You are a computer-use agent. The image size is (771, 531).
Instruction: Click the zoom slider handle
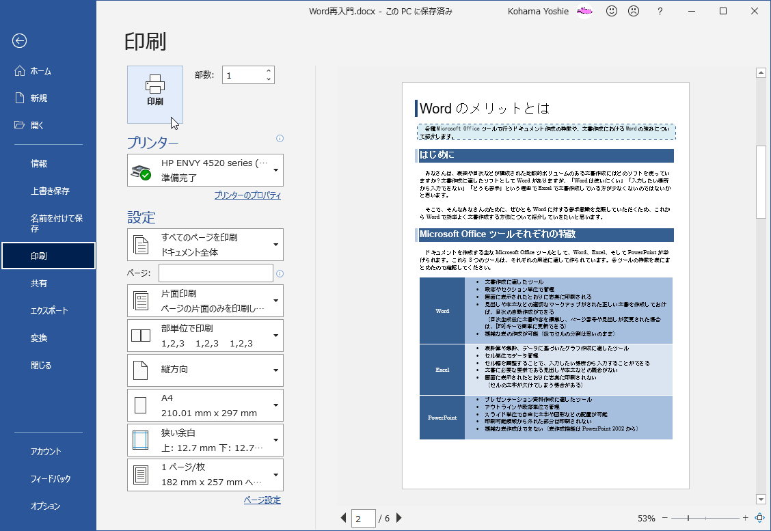688,518
